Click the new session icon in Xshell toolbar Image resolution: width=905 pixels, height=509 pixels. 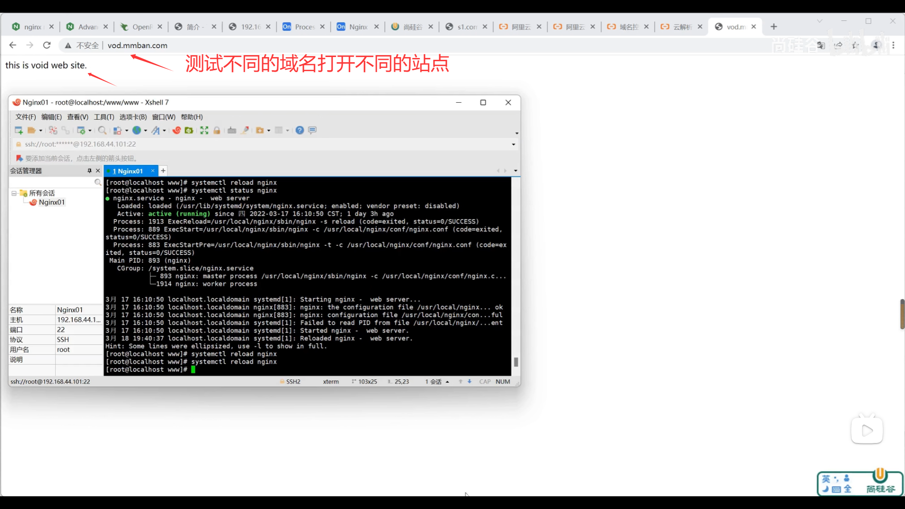[18, 130]
